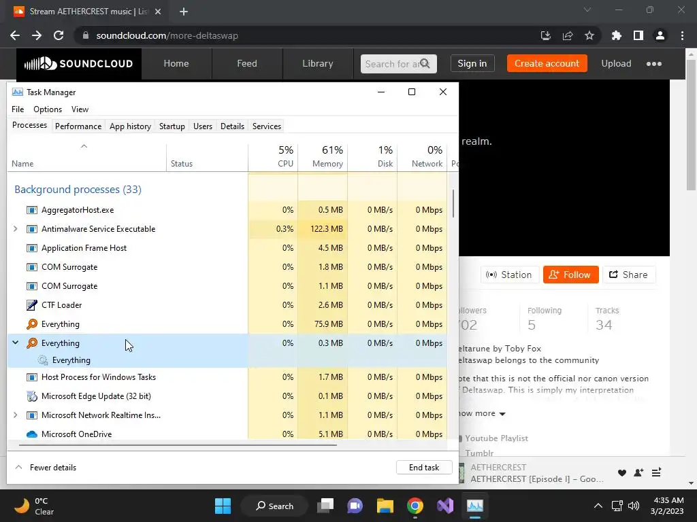The width and height of the screenshot is (697, 522).
Task: Click the Chrome back arrow
Action: point(15,35)
